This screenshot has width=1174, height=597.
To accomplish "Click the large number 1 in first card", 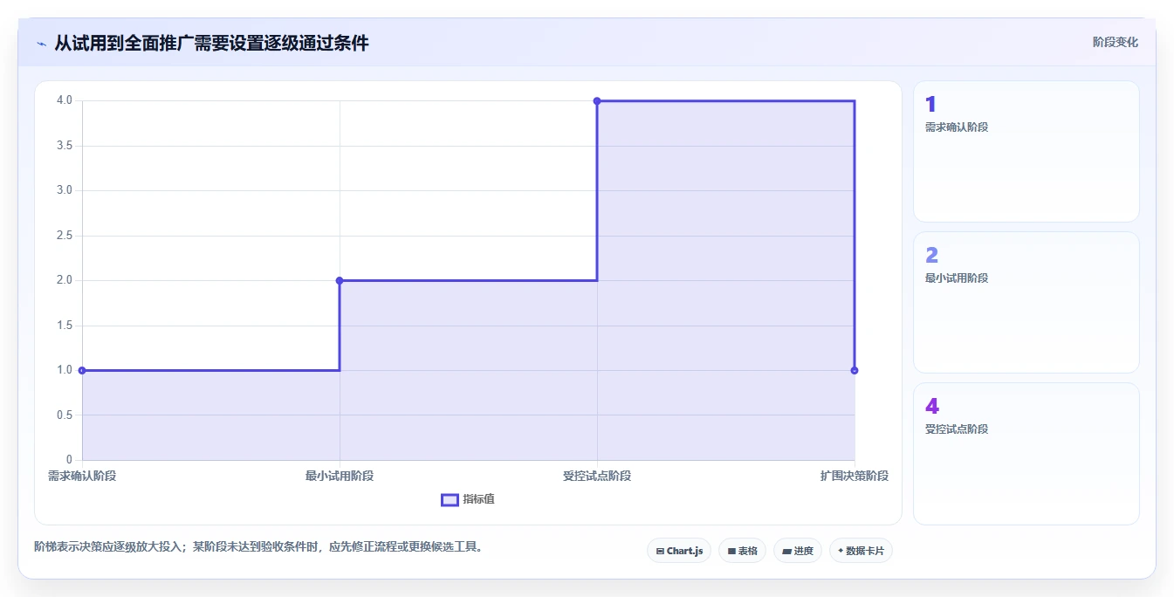I will click(930, 105).
